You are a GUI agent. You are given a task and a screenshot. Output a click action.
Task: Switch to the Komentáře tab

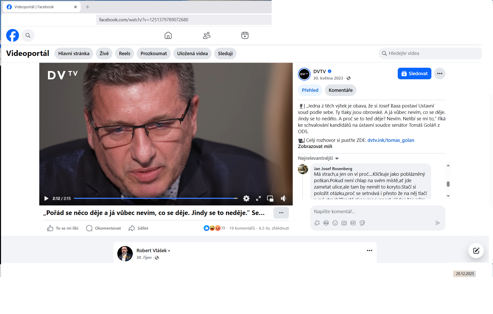[340, 90]
